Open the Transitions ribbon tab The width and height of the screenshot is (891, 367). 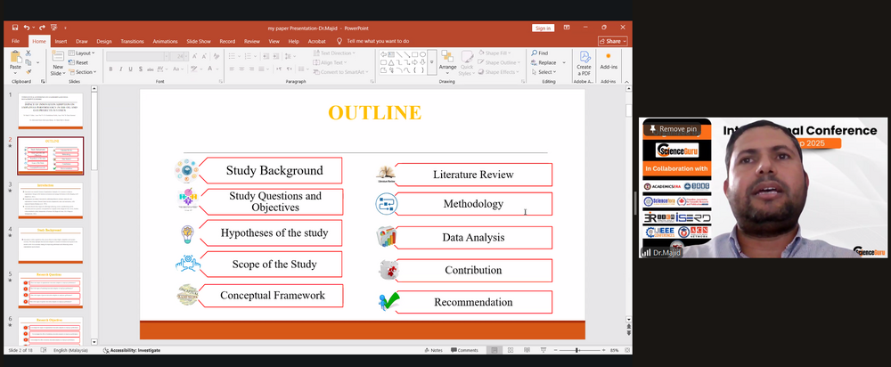click(132, 41)
